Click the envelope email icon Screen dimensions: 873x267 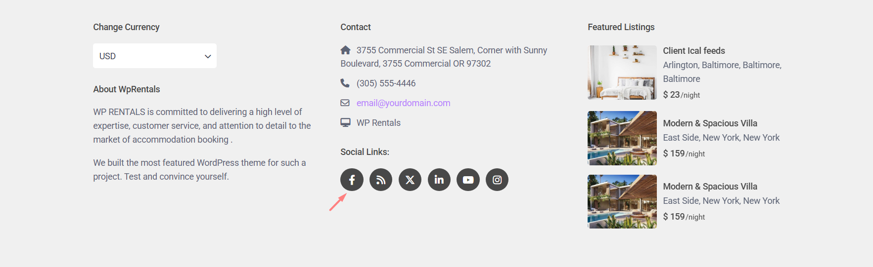pos(345,103)
